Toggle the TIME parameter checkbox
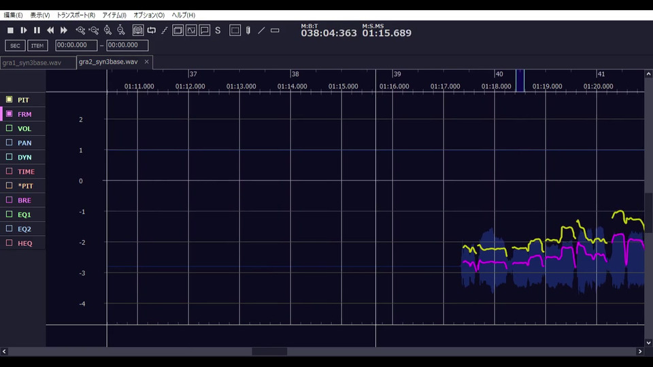The height and width of the screenshot is (367, 653). (9, 171)
